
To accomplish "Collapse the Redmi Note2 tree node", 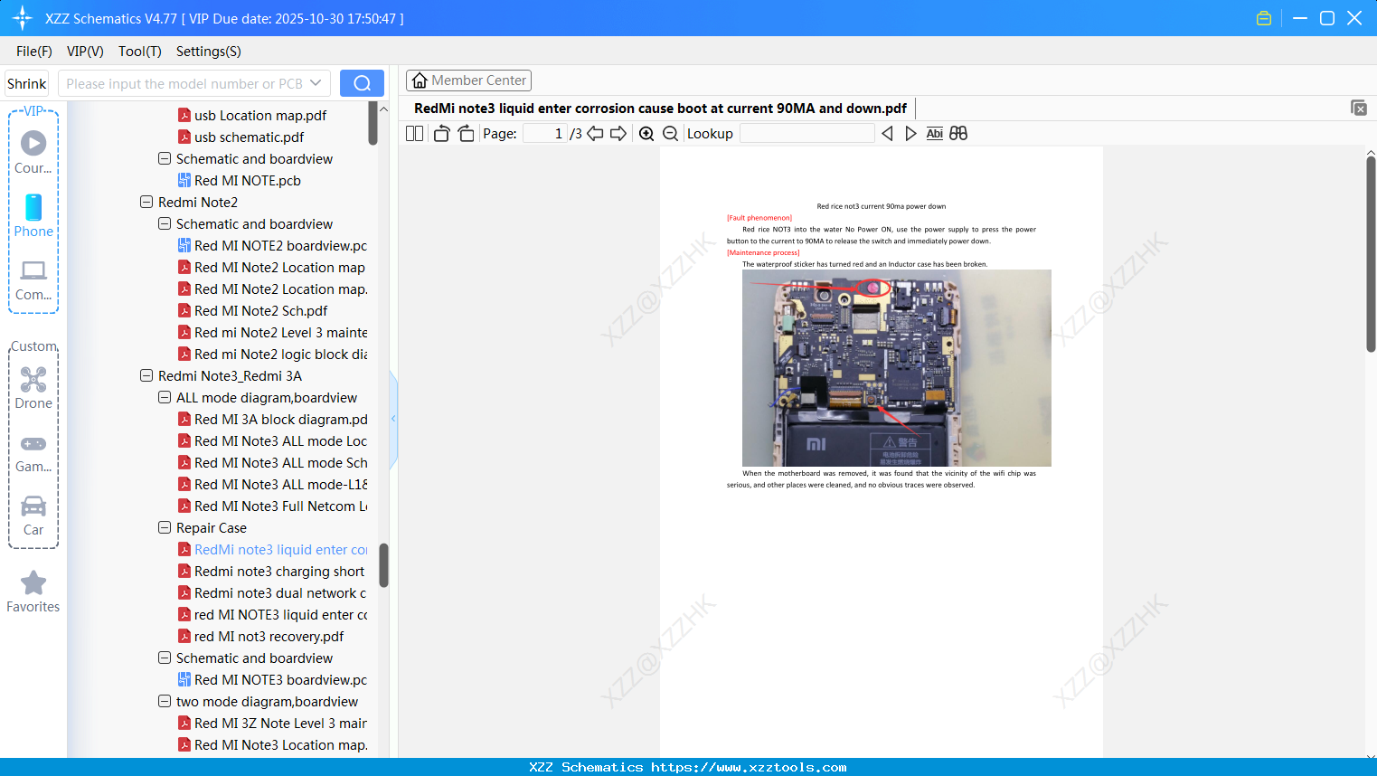I will tap(146, 202).
